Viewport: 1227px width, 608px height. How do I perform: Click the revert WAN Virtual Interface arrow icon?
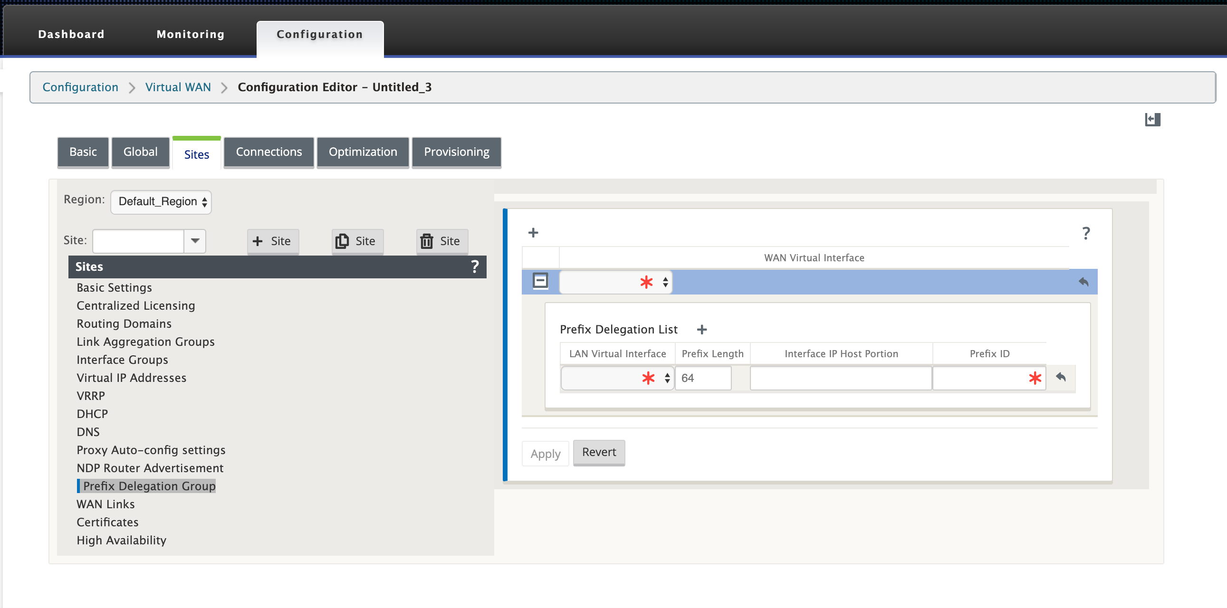point(1082,282)
